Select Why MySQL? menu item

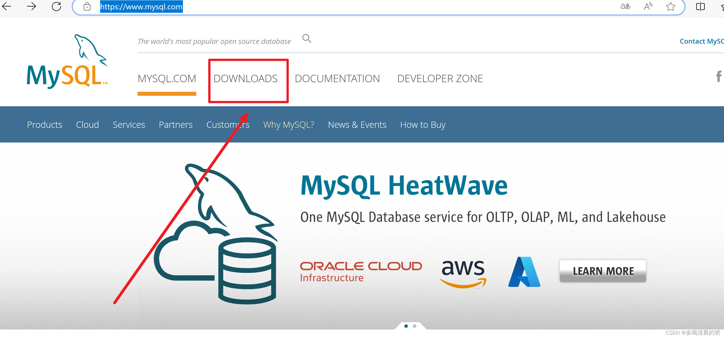coord(288,125)
